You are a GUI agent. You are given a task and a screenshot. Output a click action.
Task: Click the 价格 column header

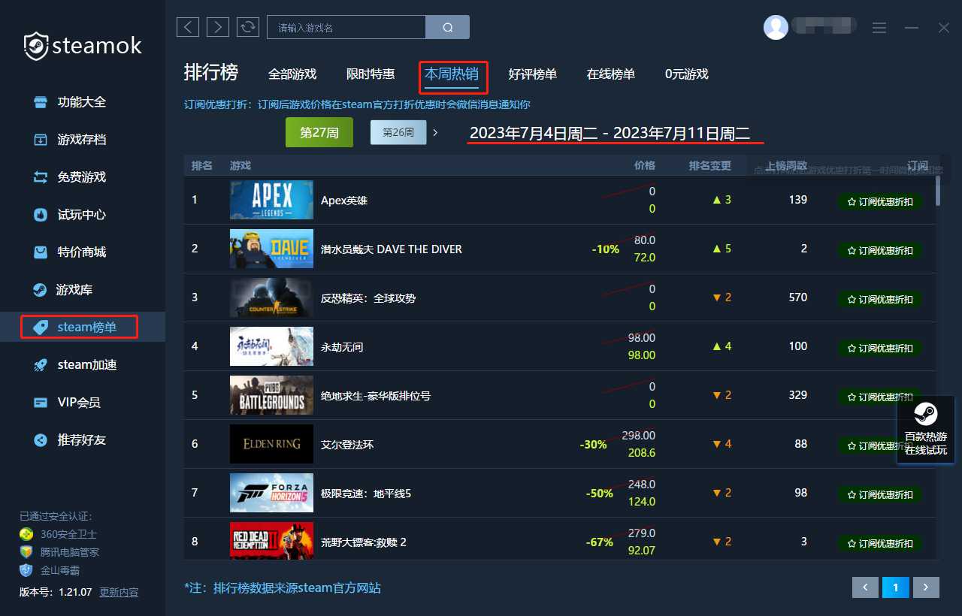pyautogui.click(x=645, y=165)
